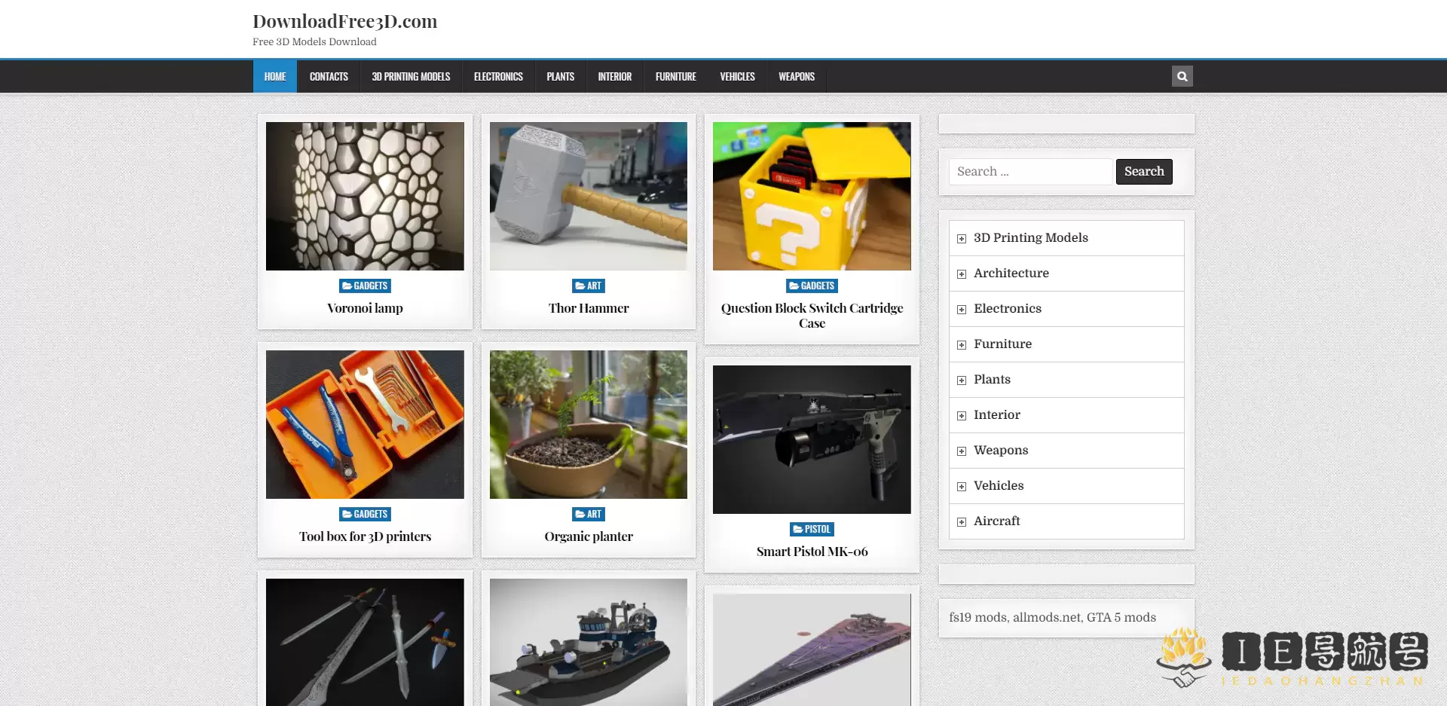Image resolution: width=1447 pixels, height=706 pixels.
Task: Click the magnifier search icon in navbar
Action: pyautogui.click(x=1182, y=76)
